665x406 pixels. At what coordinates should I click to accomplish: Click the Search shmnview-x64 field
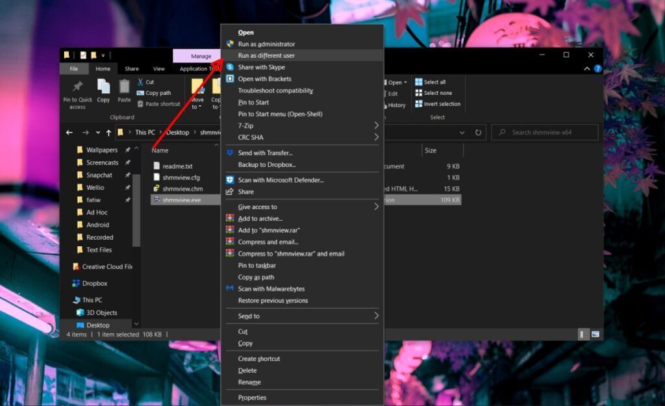tap(546, 133)
